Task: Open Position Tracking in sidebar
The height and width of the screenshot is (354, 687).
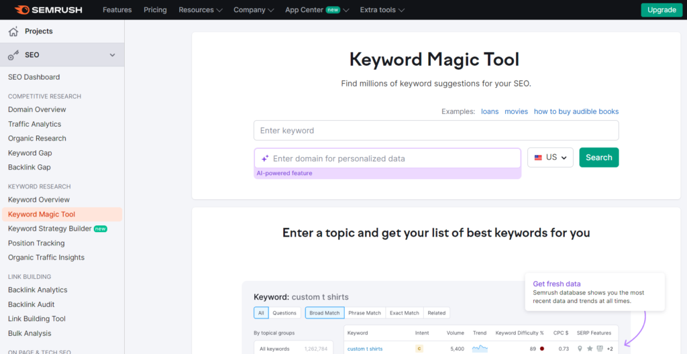Action: click(36, 243)
